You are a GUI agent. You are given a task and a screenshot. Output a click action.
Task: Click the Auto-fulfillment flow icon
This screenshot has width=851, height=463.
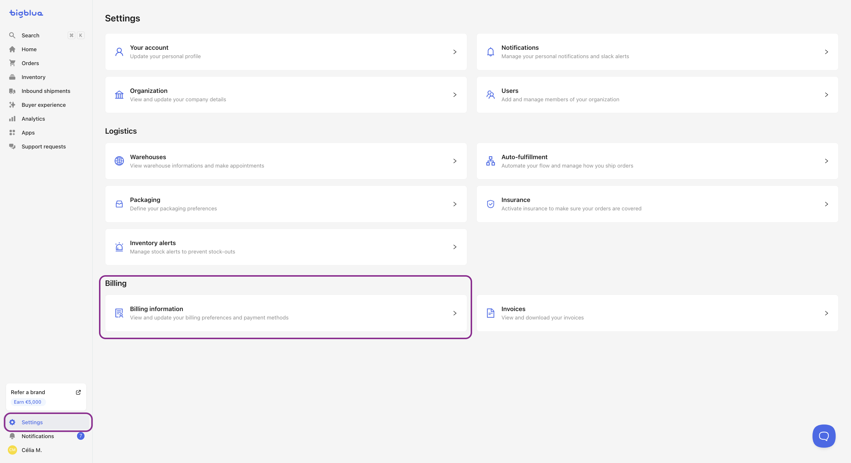point(491,161)
